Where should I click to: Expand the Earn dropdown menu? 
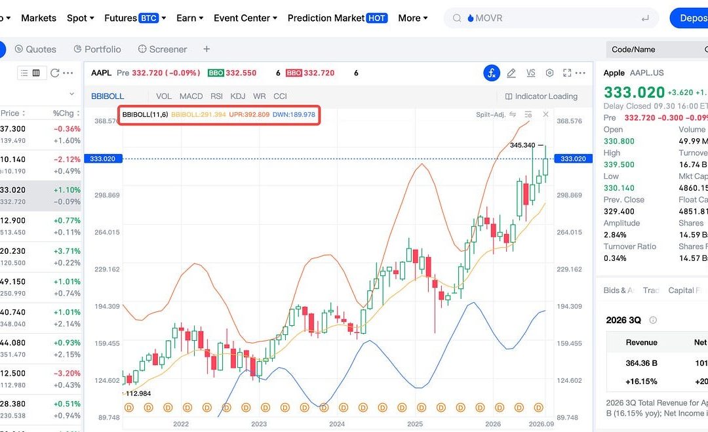(189, 18)
